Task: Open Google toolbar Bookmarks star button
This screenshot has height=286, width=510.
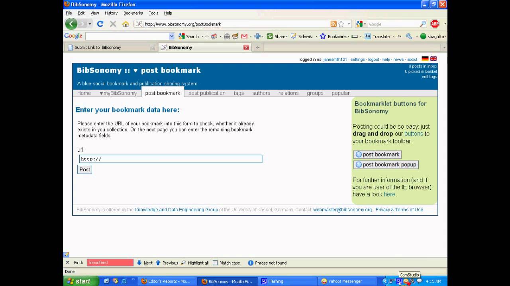Action: (x=335, y=36)
